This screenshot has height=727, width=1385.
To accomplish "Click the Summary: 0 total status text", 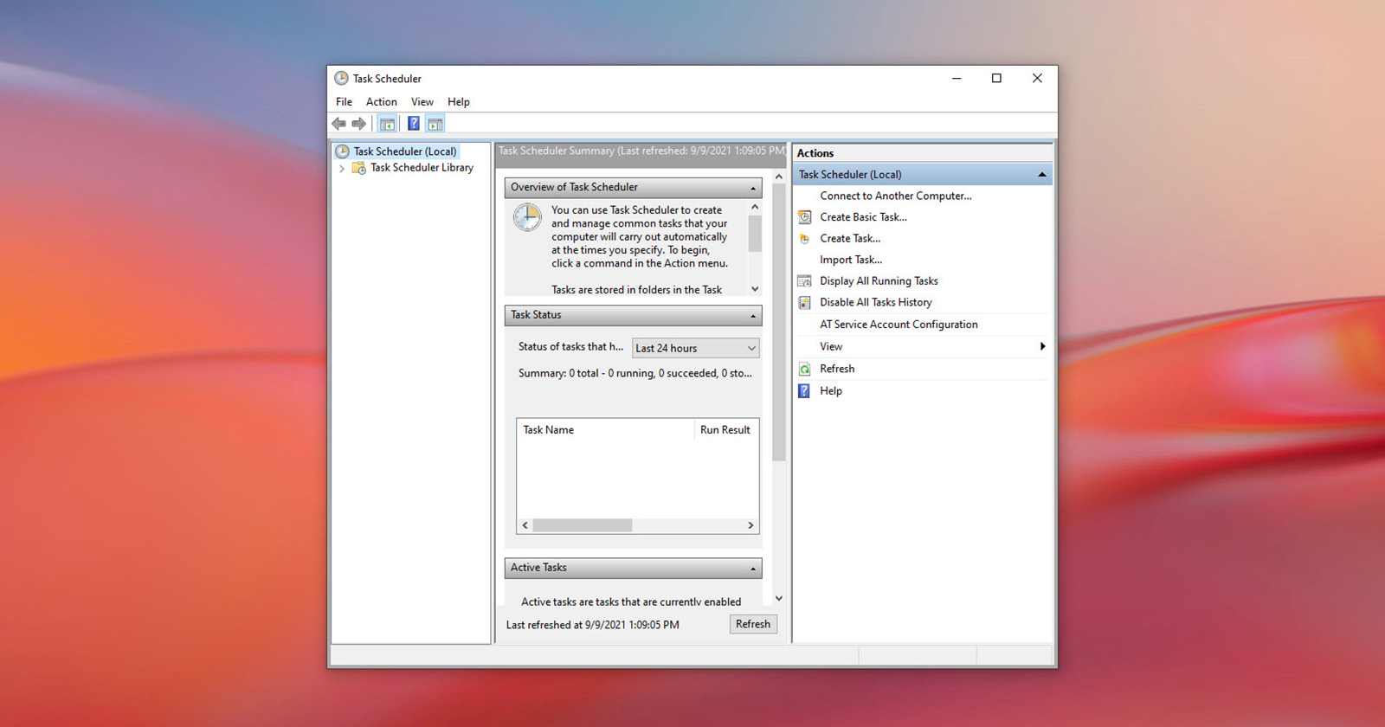I will 635,374.
